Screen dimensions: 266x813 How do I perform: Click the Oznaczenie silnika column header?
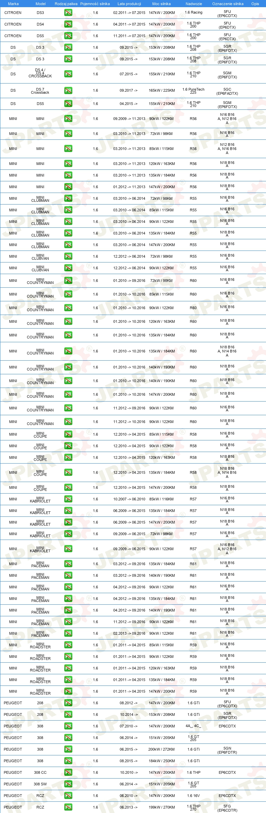[228, 4]
